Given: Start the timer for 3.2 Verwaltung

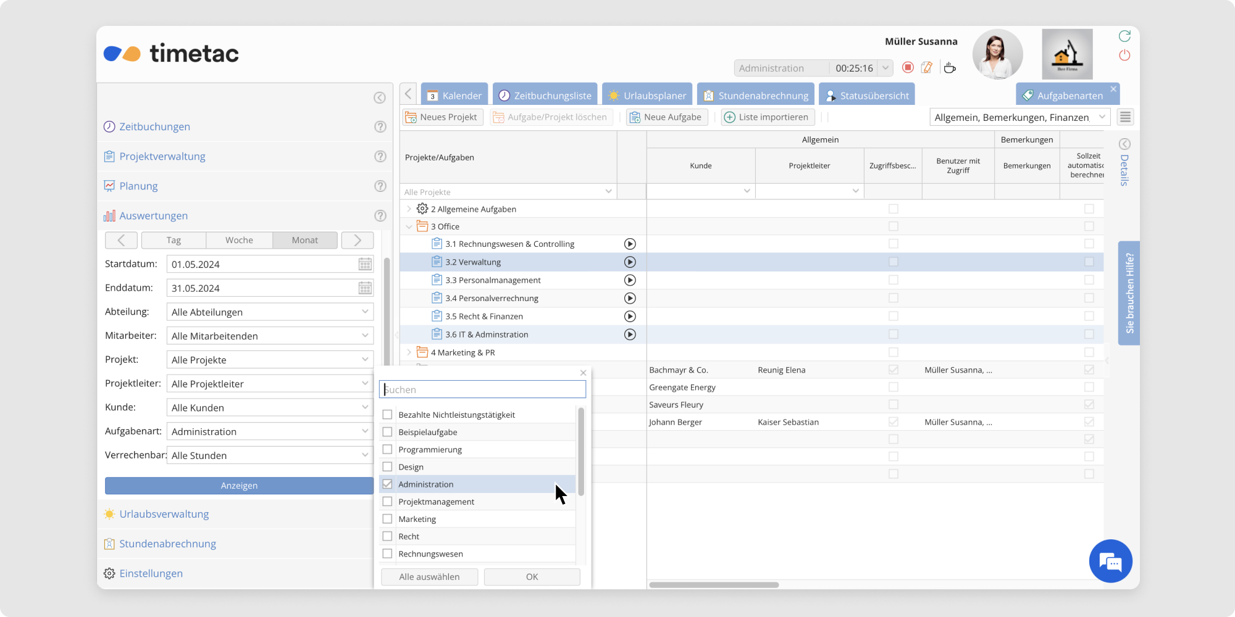Looking at the screenshot, I should [630, 262].
